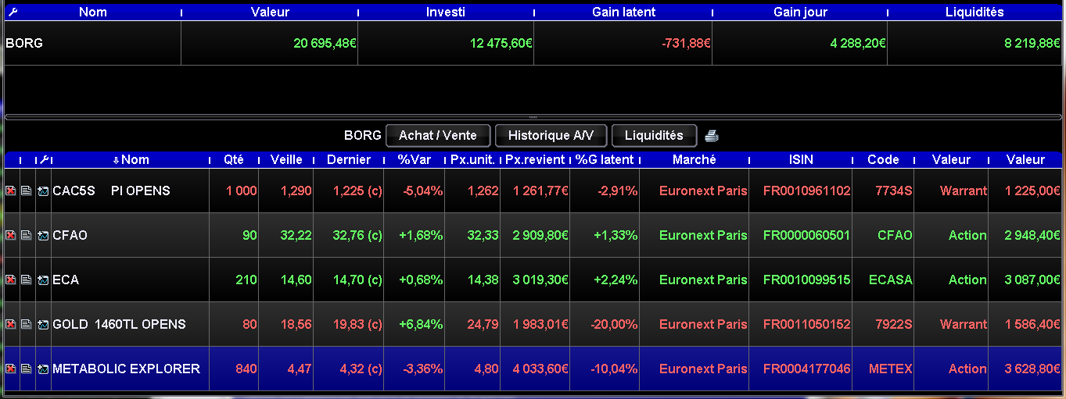Click the Gain jour summary header
Image resolution: width=1066 pixels, height=399 pixels.
(800, 12)
